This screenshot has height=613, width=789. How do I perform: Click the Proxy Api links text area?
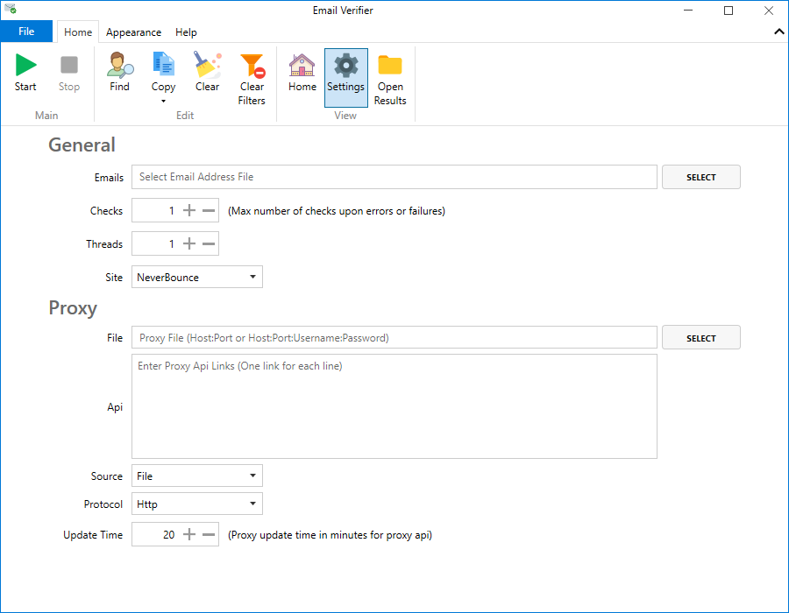click(x=394, y=406)
